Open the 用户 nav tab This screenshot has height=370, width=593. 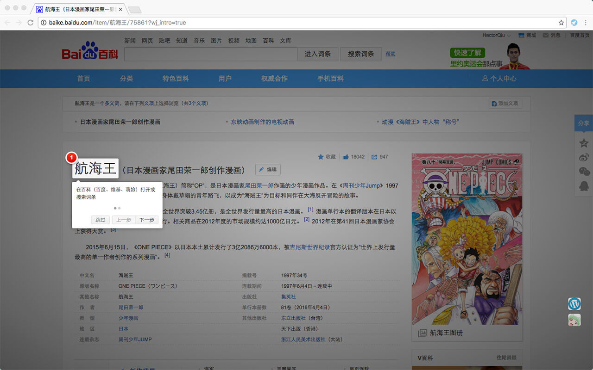(x=225, y=79)
